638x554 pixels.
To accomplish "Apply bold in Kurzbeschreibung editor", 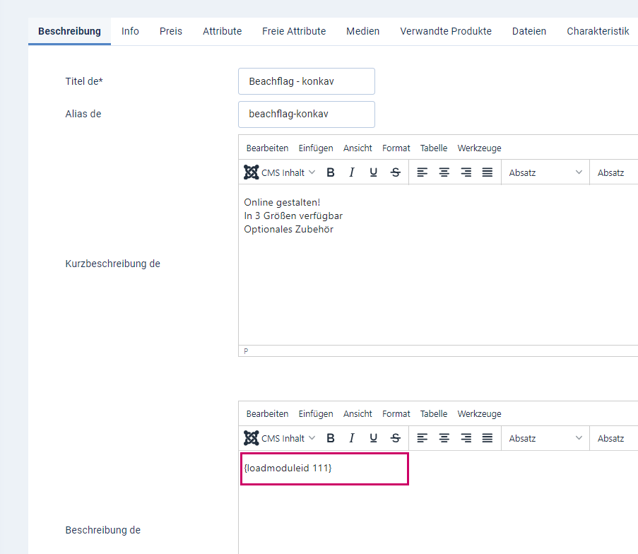I will click(331, 172).
